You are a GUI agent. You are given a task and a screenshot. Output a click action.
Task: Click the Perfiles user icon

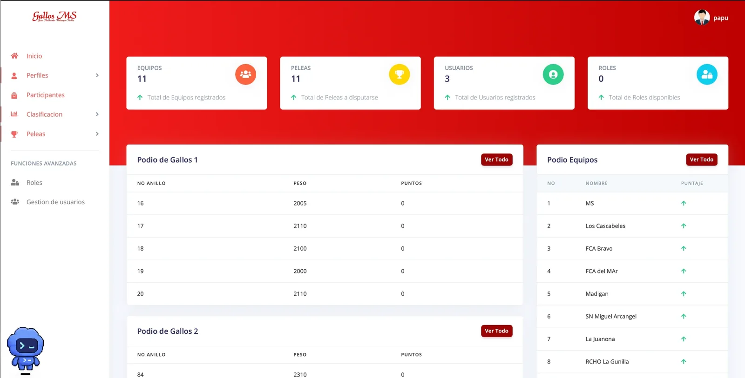(x=14, y=75)
